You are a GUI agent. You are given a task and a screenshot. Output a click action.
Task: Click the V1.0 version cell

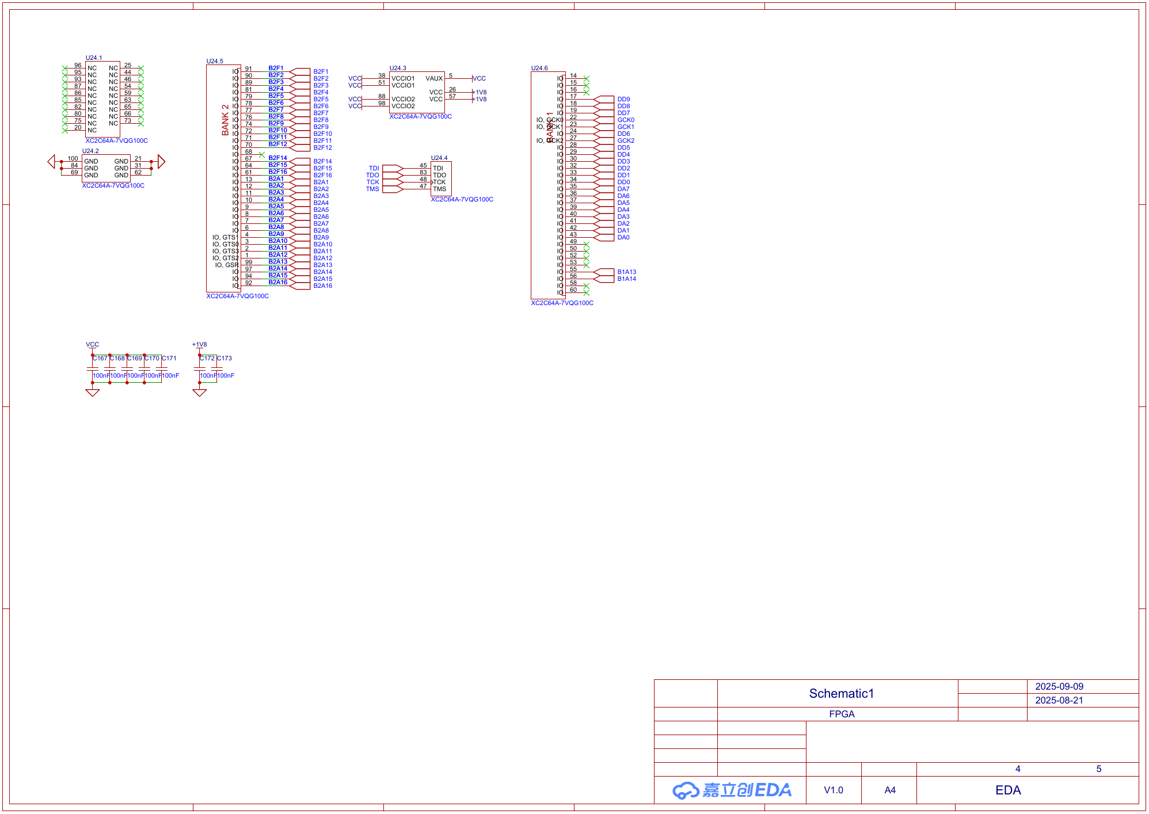(x=834, y=790)
